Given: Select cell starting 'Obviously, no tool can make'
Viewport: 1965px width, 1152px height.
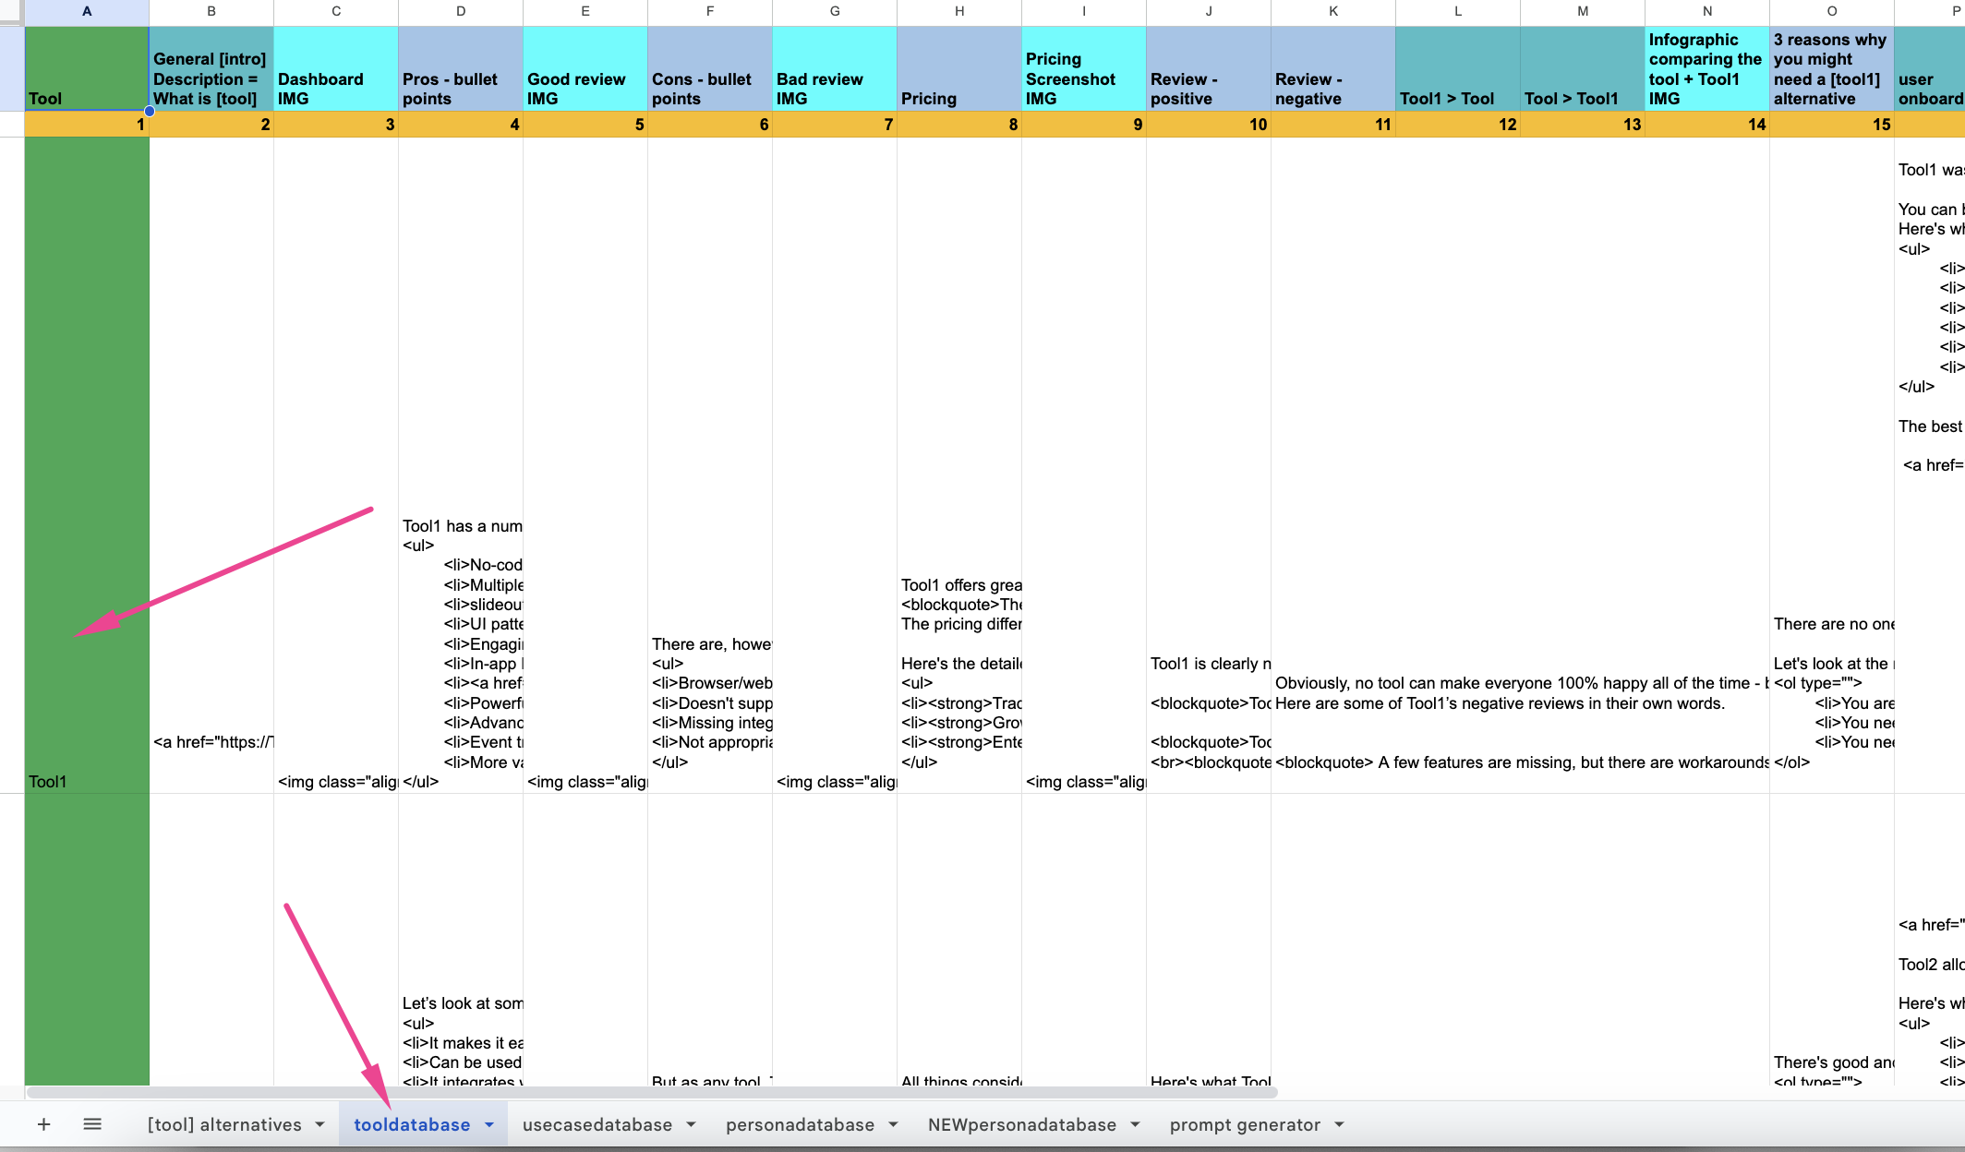Looking at the screenshot, I should coord(1333,465).
